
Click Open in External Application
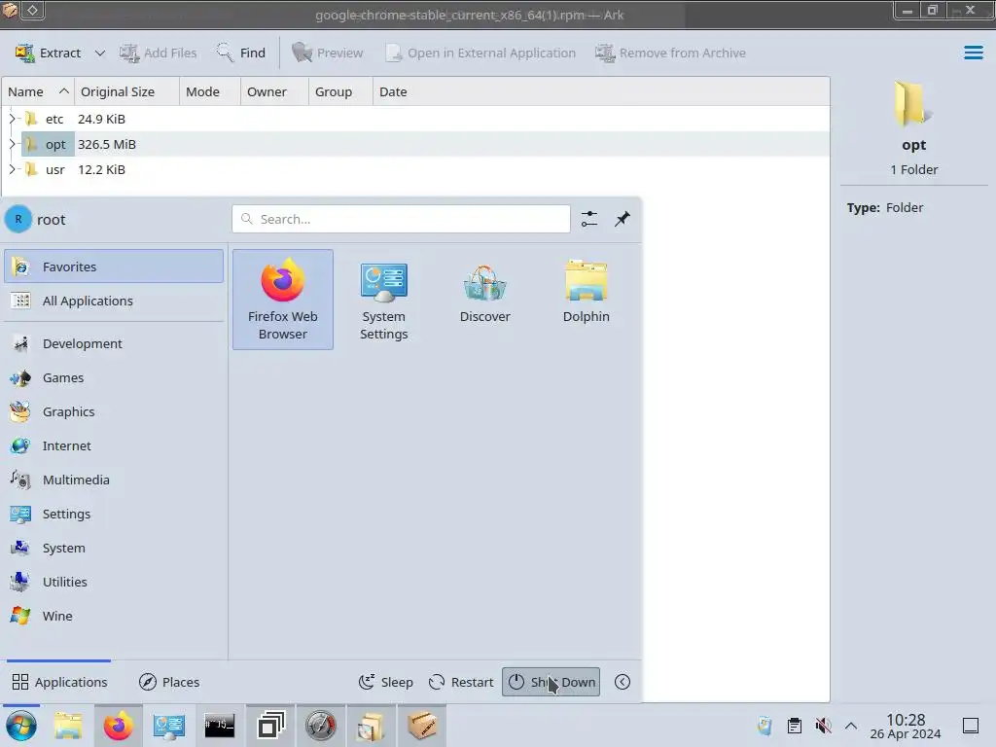[480, 53]
